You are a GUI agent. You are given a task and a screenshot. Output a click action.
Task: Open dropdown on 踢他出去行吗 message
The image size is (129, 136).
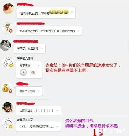[x=38, y=91]
